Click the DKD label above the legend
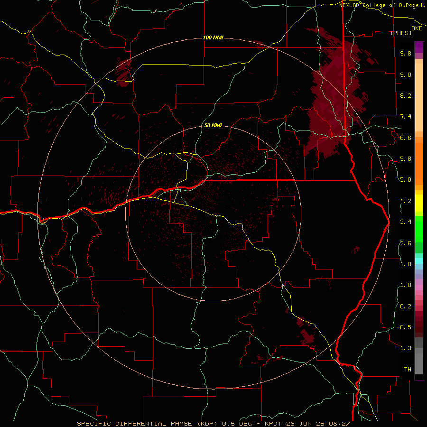427x427 pixels. coord(417,28)
